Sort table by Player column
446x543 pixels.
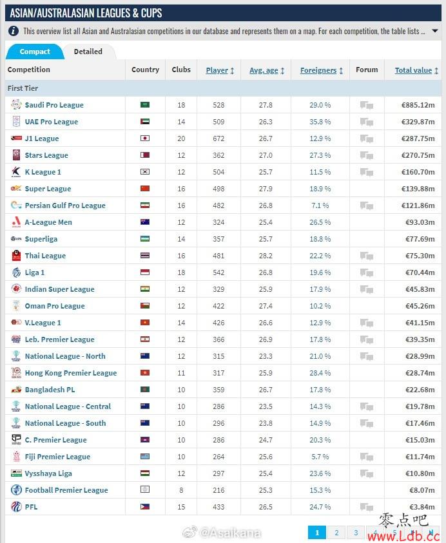click(220, 70)
